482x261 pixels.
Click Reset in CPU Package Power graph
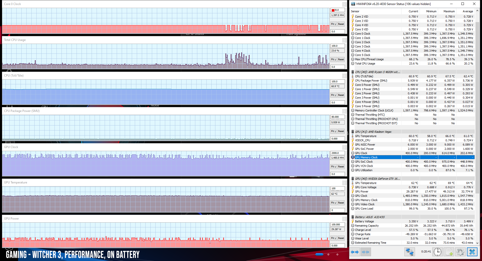coord(341,131)
